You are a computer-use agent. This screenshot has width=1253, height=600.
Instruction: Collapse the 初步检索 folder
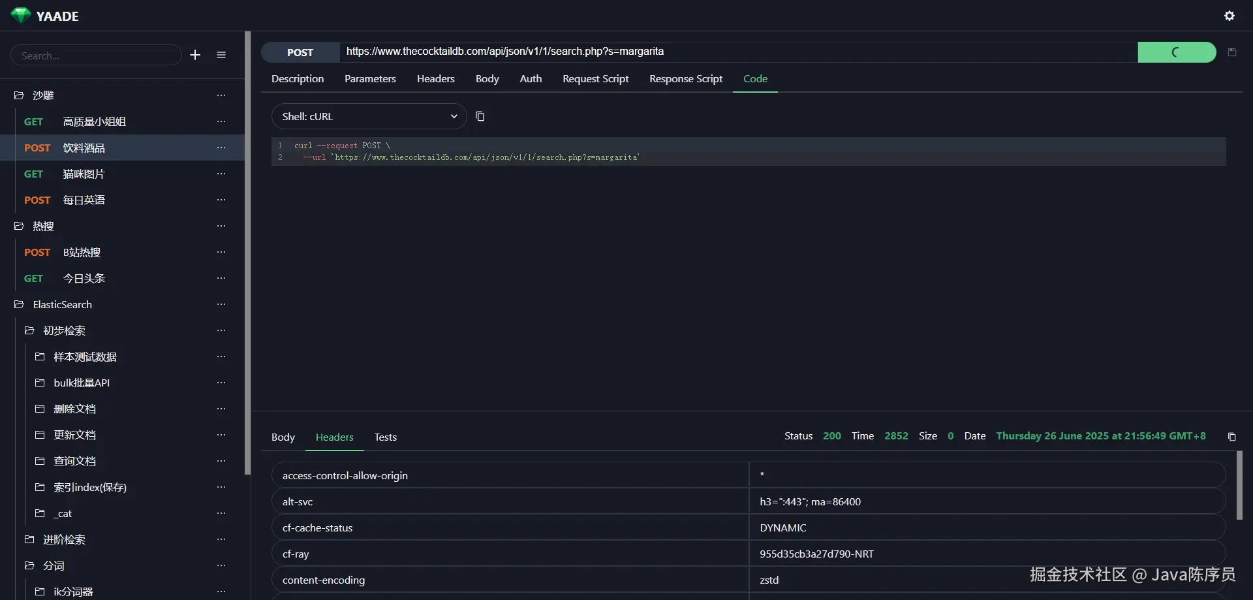pos(29,330)
